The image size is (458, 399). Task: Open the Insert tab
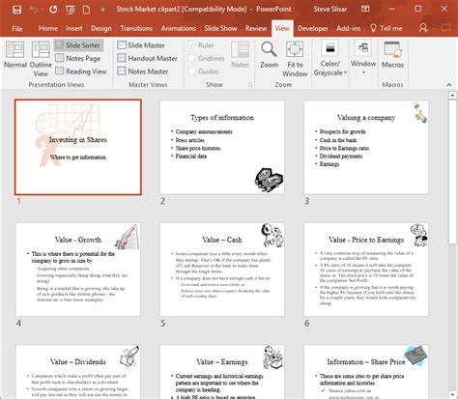(74, 29)
